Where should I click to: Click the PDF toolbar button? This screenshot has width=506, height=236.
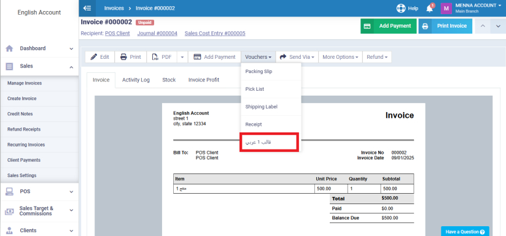coord(162,57)
